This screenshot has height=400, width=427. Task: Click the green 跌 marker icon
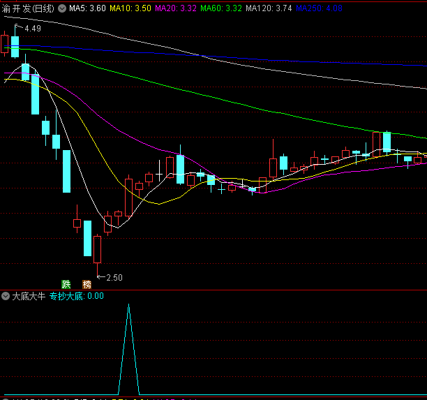pos(66,285)
